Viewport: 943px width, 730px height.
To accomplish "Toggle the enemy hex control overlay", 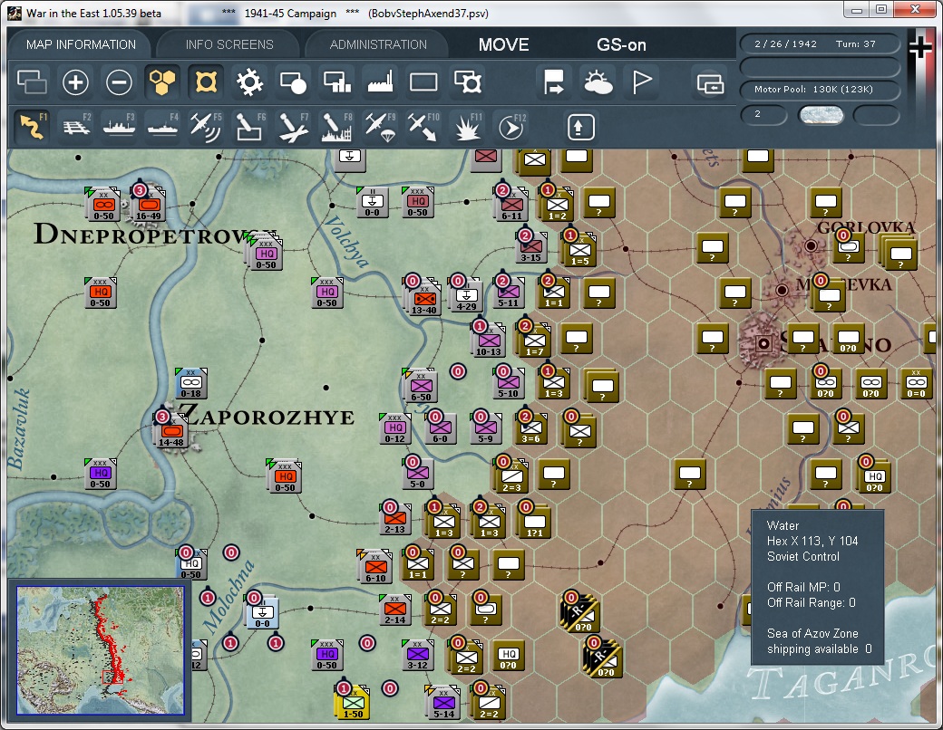I will pyautogui.click(x=206, y=82).
